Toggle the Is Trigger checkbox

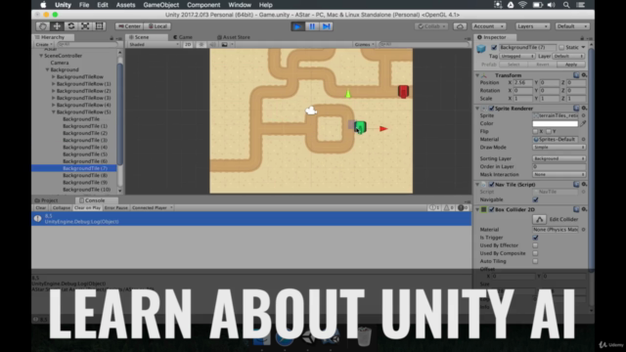click(535, 238)
